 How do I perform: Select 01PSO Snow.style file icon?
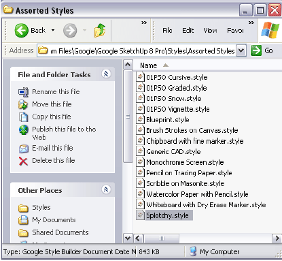pyautogui.click(x=140, y=98)
